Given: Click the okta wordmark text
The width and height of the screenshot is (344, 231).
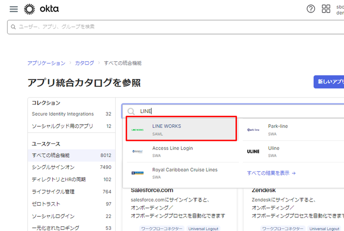Looking at the screenshot, I should pyautogui.click(x=49, y=9).
